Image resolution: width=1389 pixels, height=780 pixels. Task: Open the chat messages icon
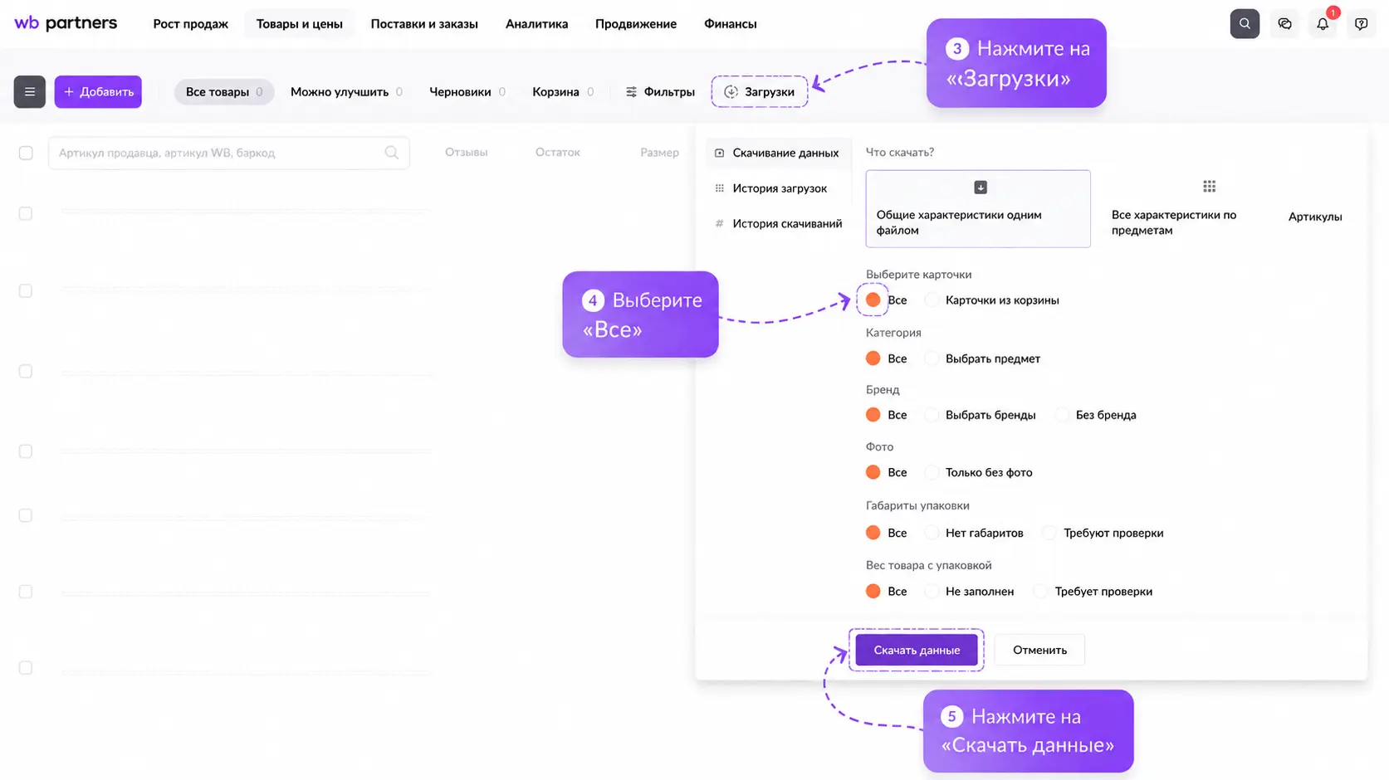pos(1284,24)
